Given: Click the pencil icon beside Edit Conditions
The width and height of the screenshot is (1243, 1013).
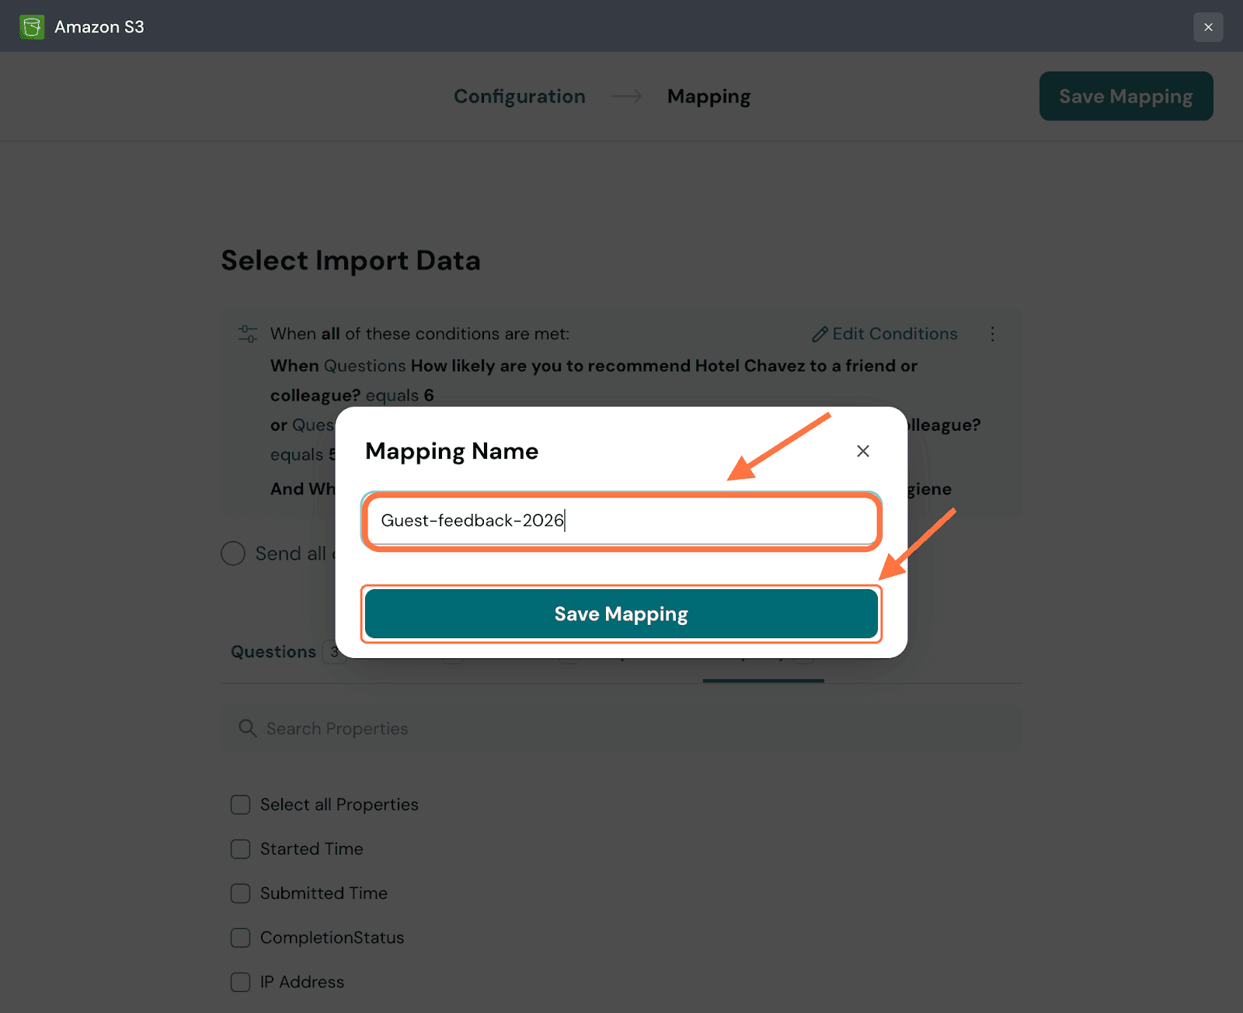Looking at the screenshot, I should click(820, 335).
